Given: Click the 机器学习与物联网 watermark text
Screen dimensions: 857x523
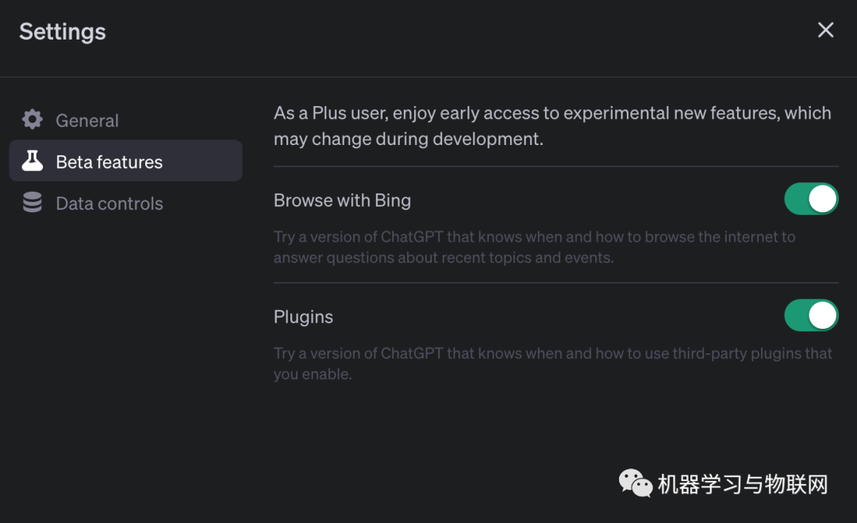Looking at the screenshot, I should 743,484.
